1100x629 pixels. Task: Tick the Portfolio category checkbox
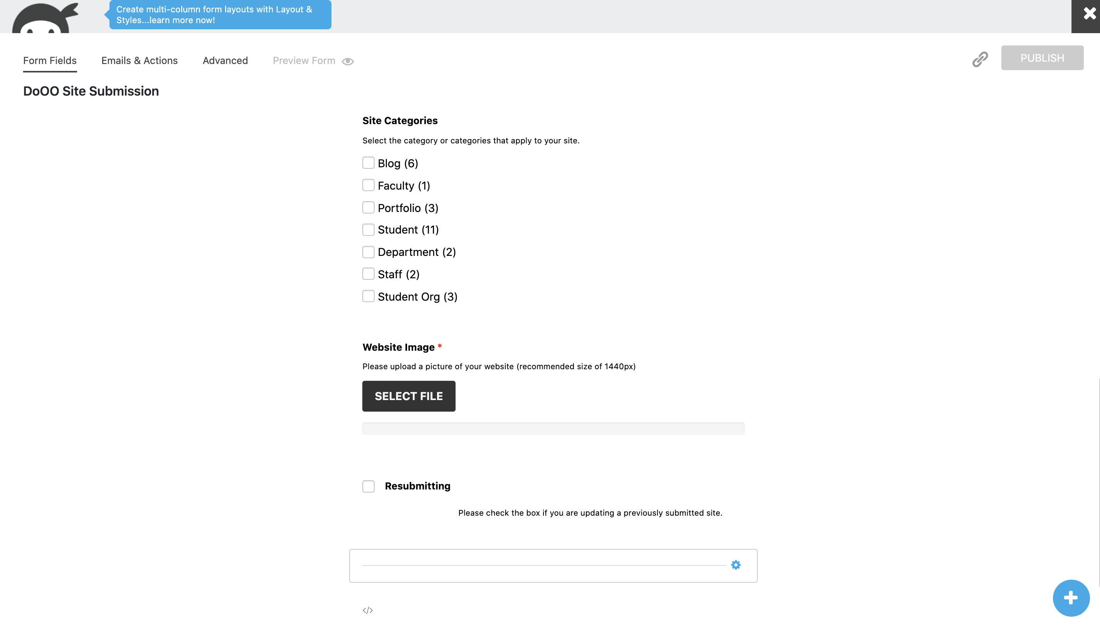tap(368, 208)
